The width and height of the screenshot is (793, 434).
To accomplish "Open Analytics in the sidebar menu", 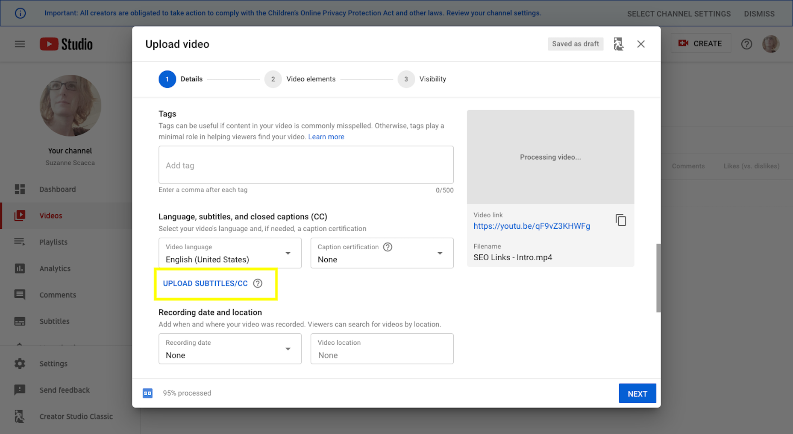I will pyautogui.click(x=55, y=268).
